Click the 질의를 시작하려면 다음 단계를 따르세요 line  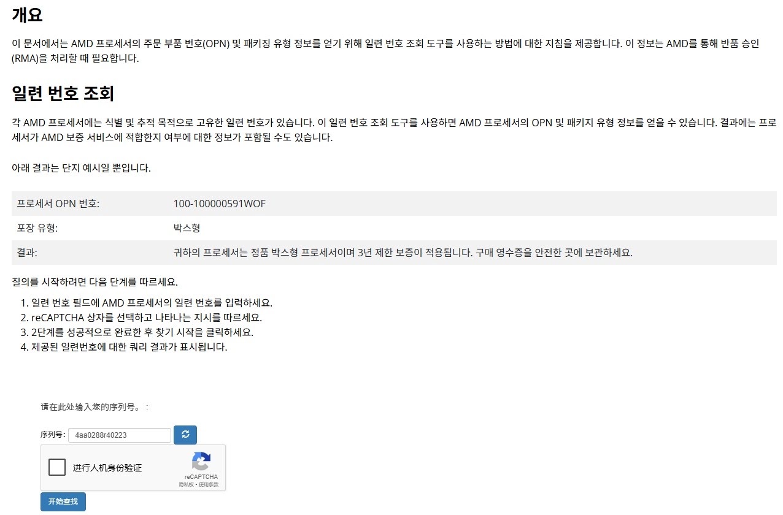pyautogui.click(x=94, y=282)
